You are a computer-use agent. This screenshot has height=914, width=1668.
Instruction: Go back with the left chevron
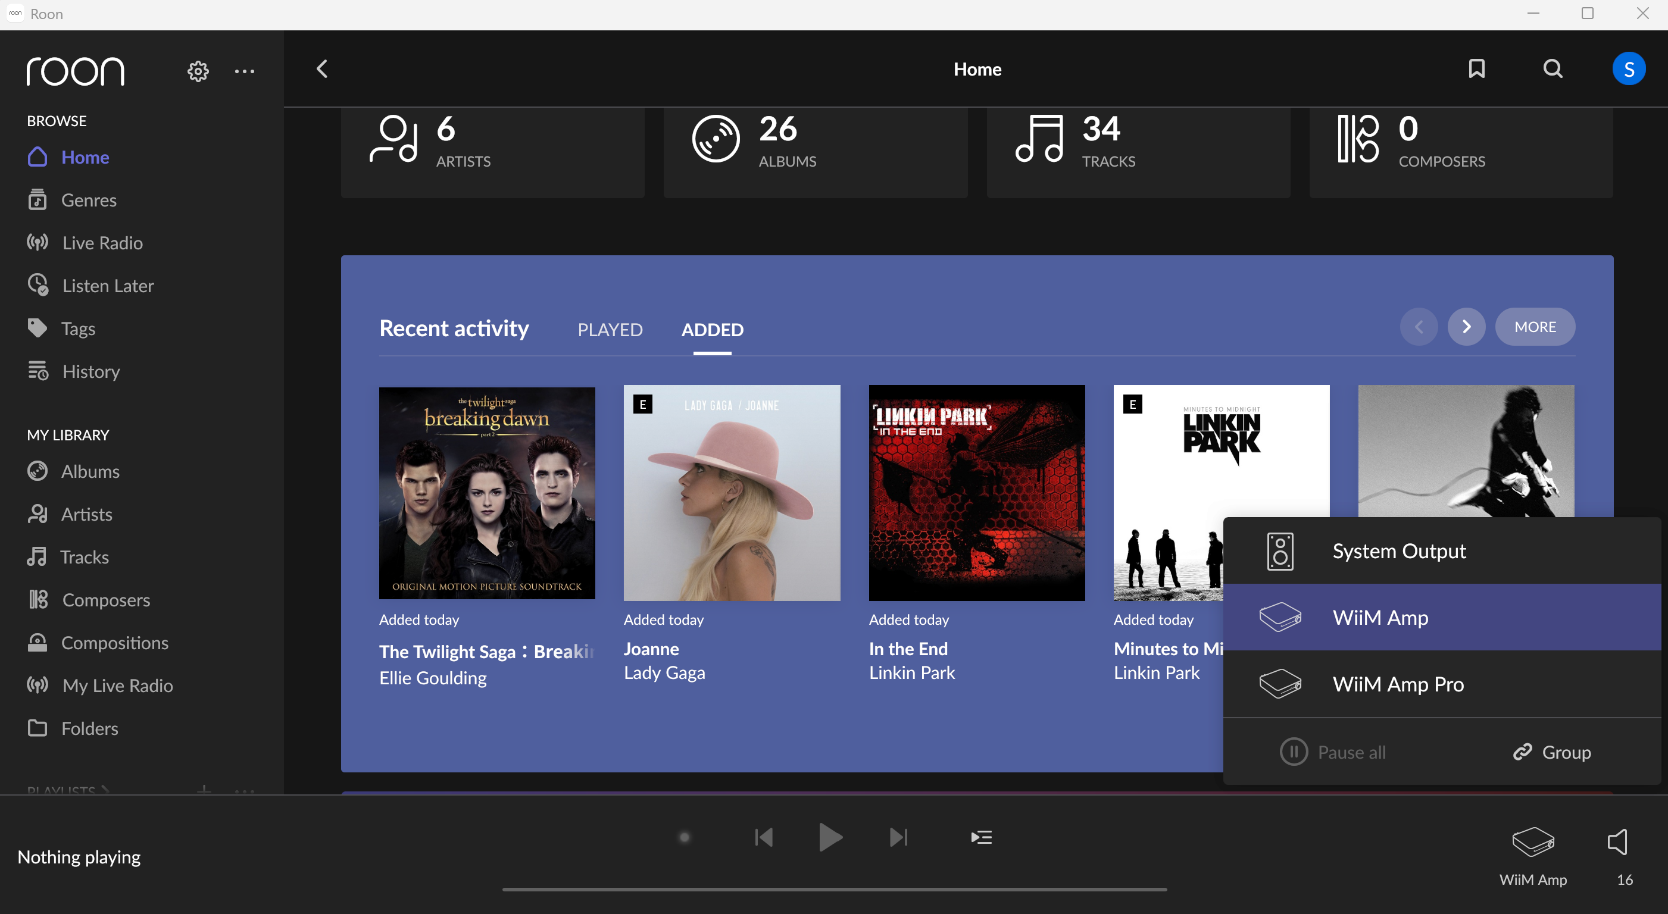coord(322,68)
